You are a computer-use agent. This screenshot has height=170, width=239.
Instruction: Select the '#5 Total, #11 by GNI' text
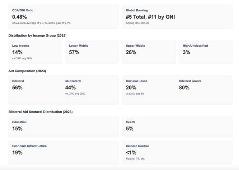point(150,17)
